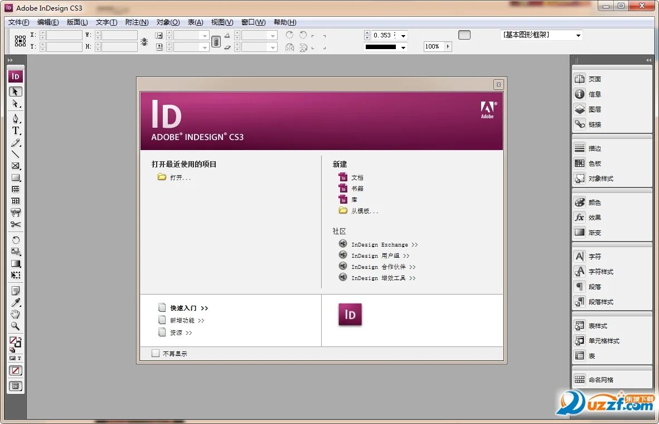Swap fill and stroke colors in toolbox
Image resolution: width=659 pixels, height=424 pixels.
tap(20, 339)
